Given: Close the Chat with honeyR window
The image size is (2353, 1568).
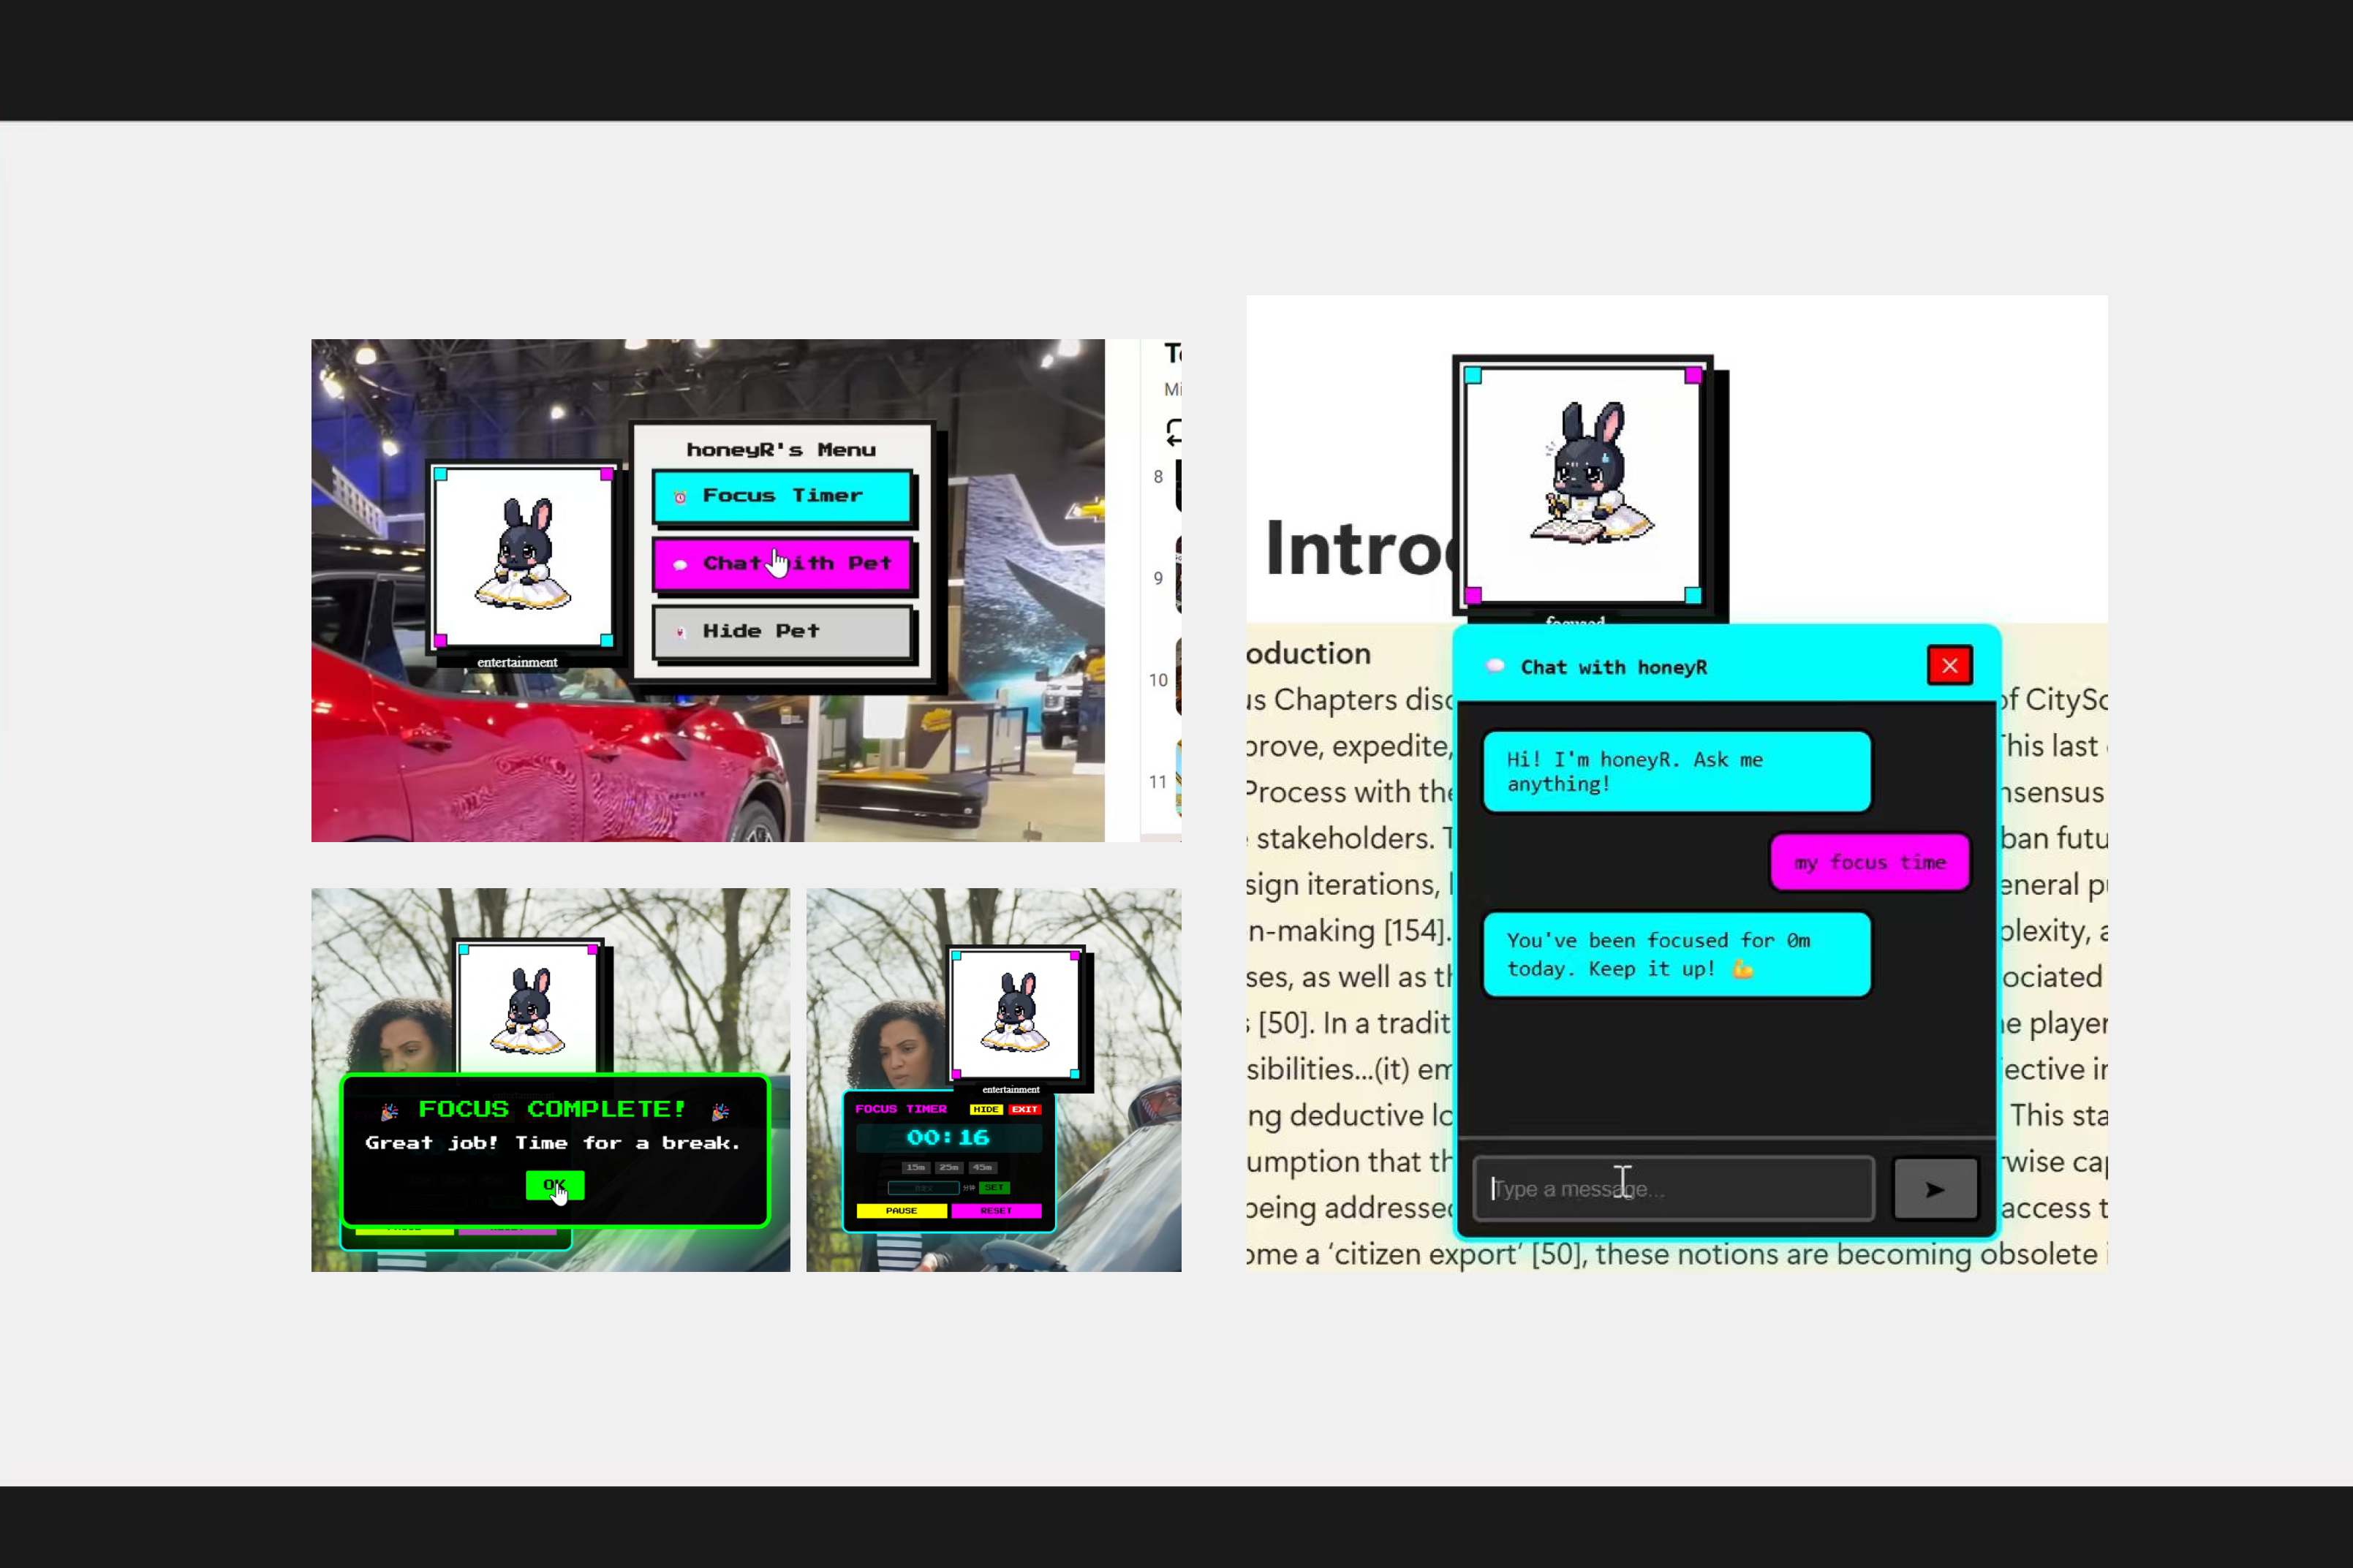Looking at the screenshot, I should click(1949, 666).
